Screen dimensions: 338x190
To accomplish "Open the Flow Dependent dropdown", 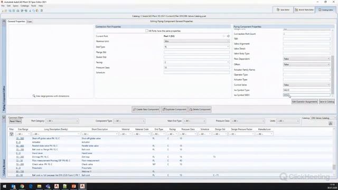I will pyautogui.click(x=306, y=59).
